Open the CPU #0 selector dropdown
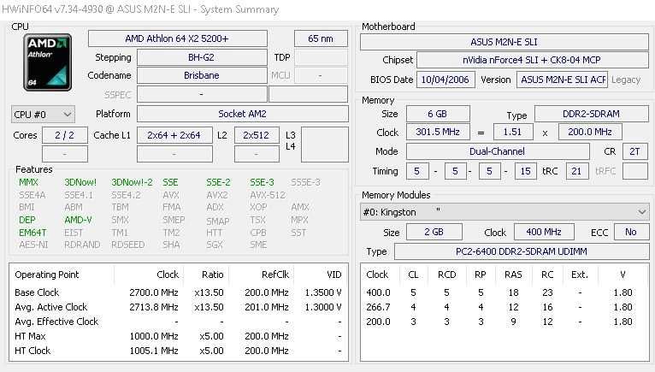The image size is (655, 372). (x=43, y=114)
